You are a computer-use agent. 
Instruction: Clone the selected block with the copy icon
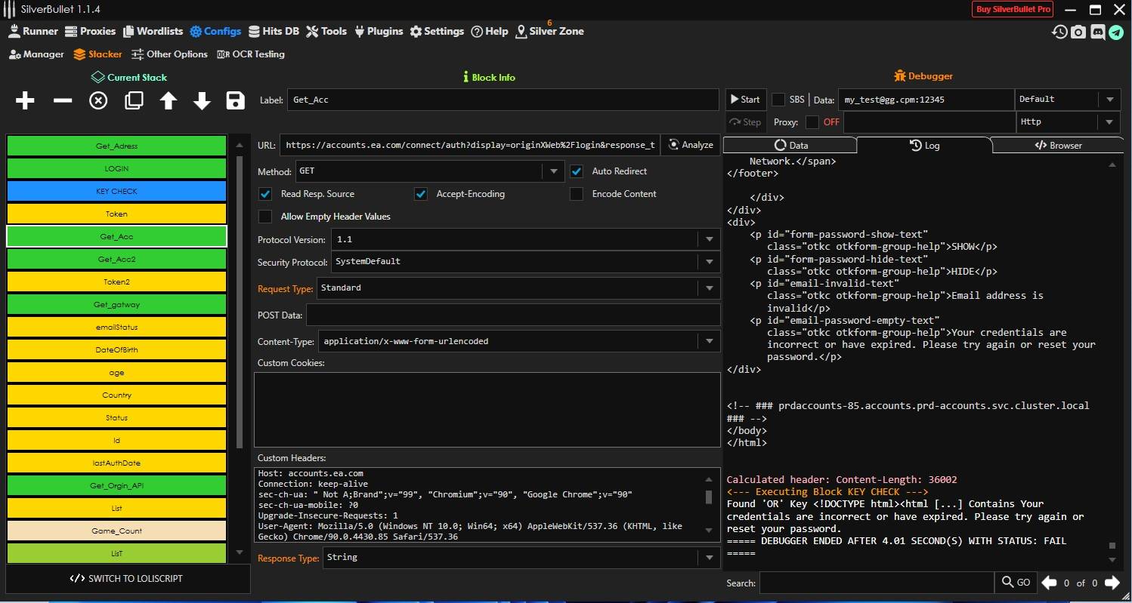[x=134, y=100]
